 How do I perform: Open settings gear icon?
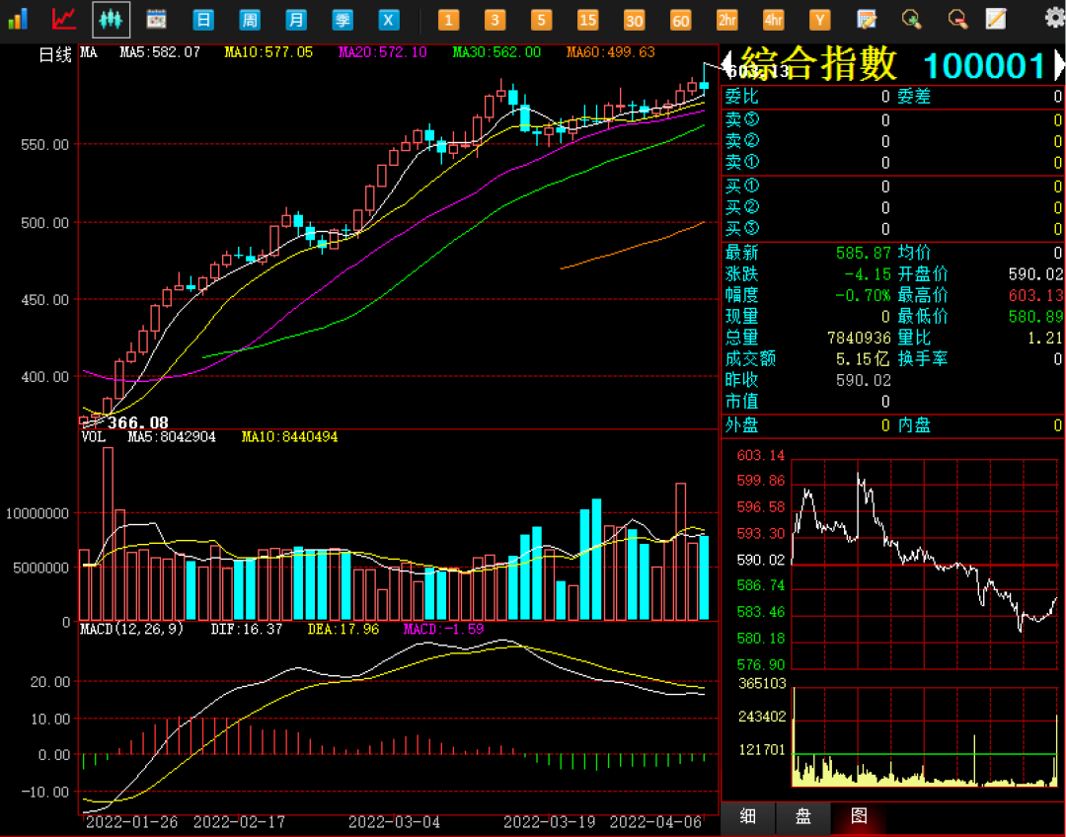(1055, 19)
